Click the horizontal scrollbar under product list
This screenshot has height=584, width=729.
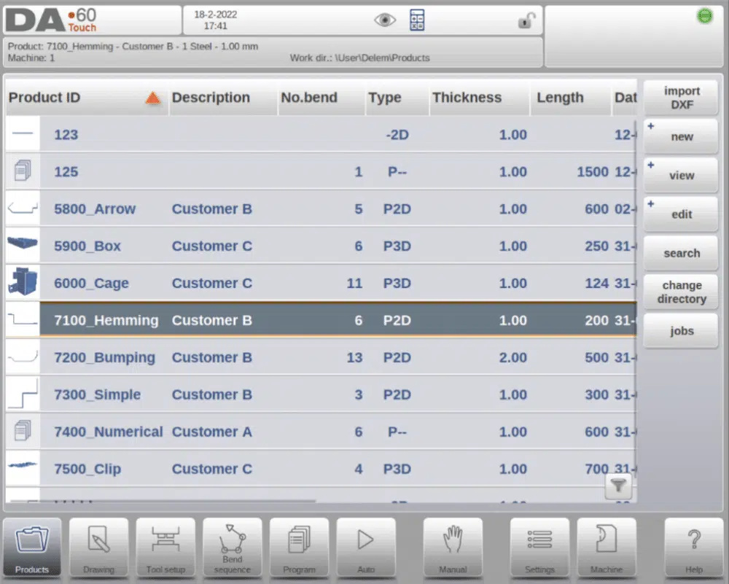click(x=163, y=501)
